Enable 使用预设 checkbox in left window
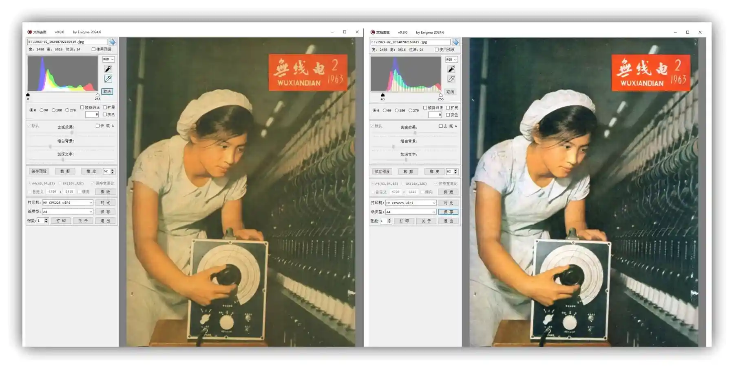 click(x=94, y=50)
